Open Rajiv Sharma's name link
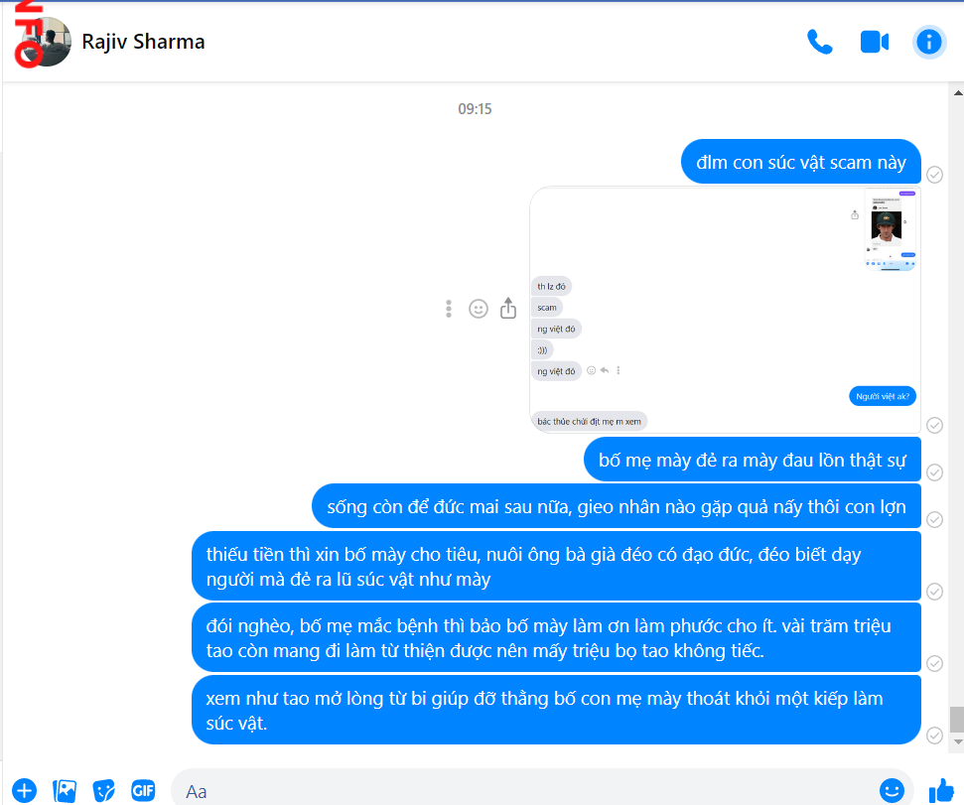This screenshot has height=805, width=964. (143, 42)
